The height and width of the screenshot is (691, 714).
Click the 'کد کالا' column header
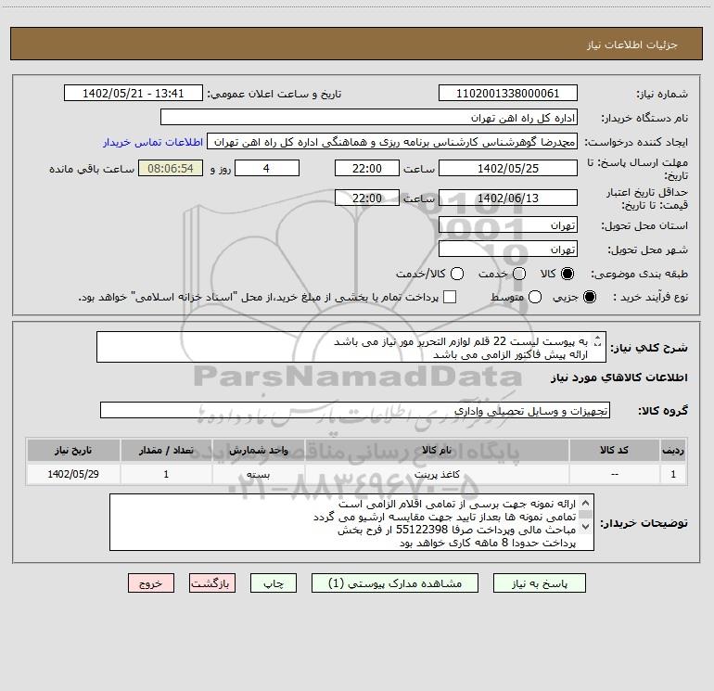coord(614,450)
